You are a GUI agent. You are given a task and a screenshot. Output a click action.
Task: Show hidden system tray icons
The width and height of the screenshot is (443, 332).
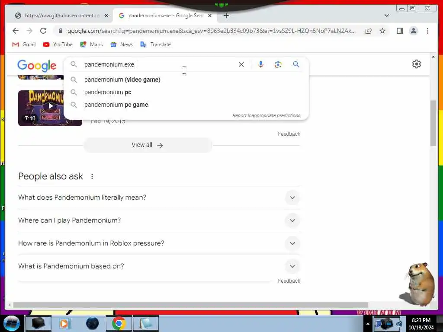[368, 324]
